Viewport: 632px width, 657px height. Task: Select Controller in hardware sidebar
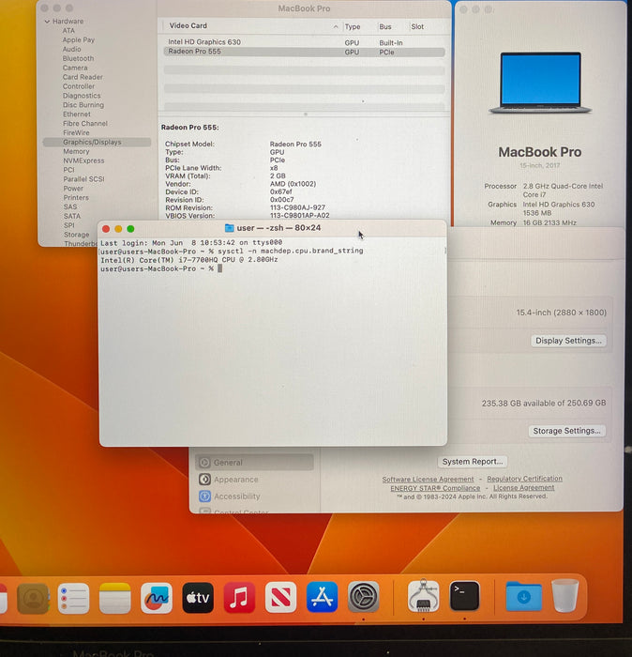[79, 86]
